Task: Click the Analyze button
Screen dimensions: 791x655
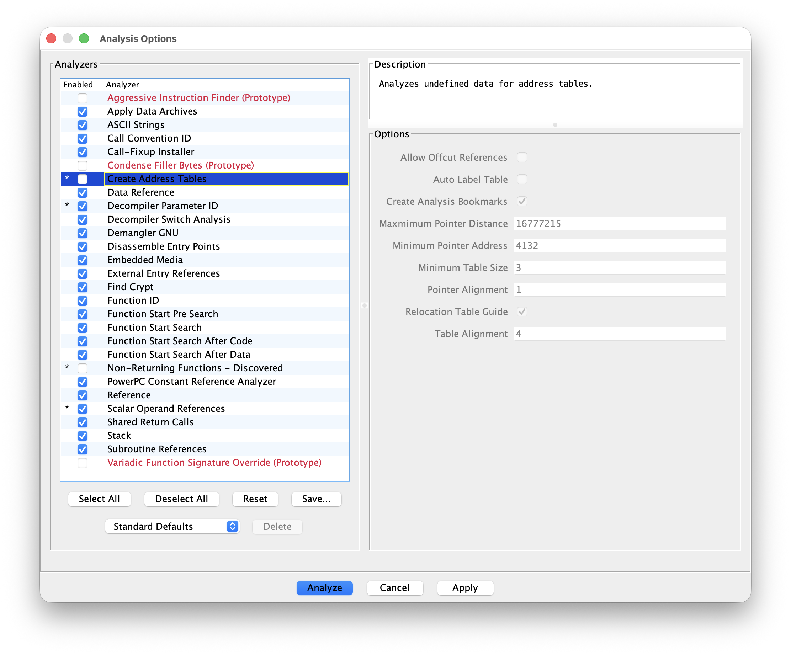Action: [325, 588]
